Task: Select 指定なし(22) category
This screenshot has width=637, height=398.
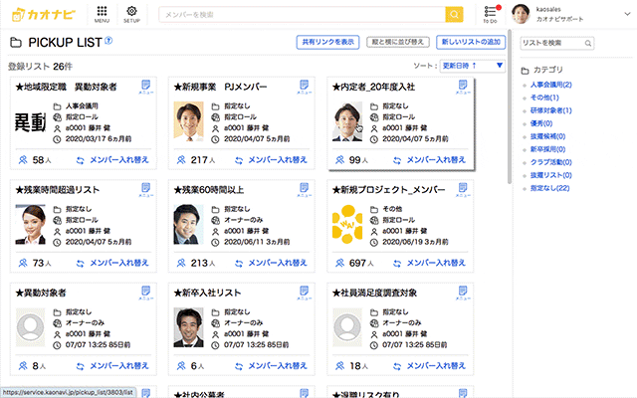Action: pos(550,188)
